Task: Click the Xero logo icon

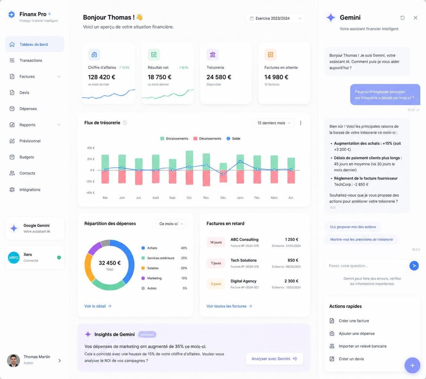Action: click(x=14, y=258)
